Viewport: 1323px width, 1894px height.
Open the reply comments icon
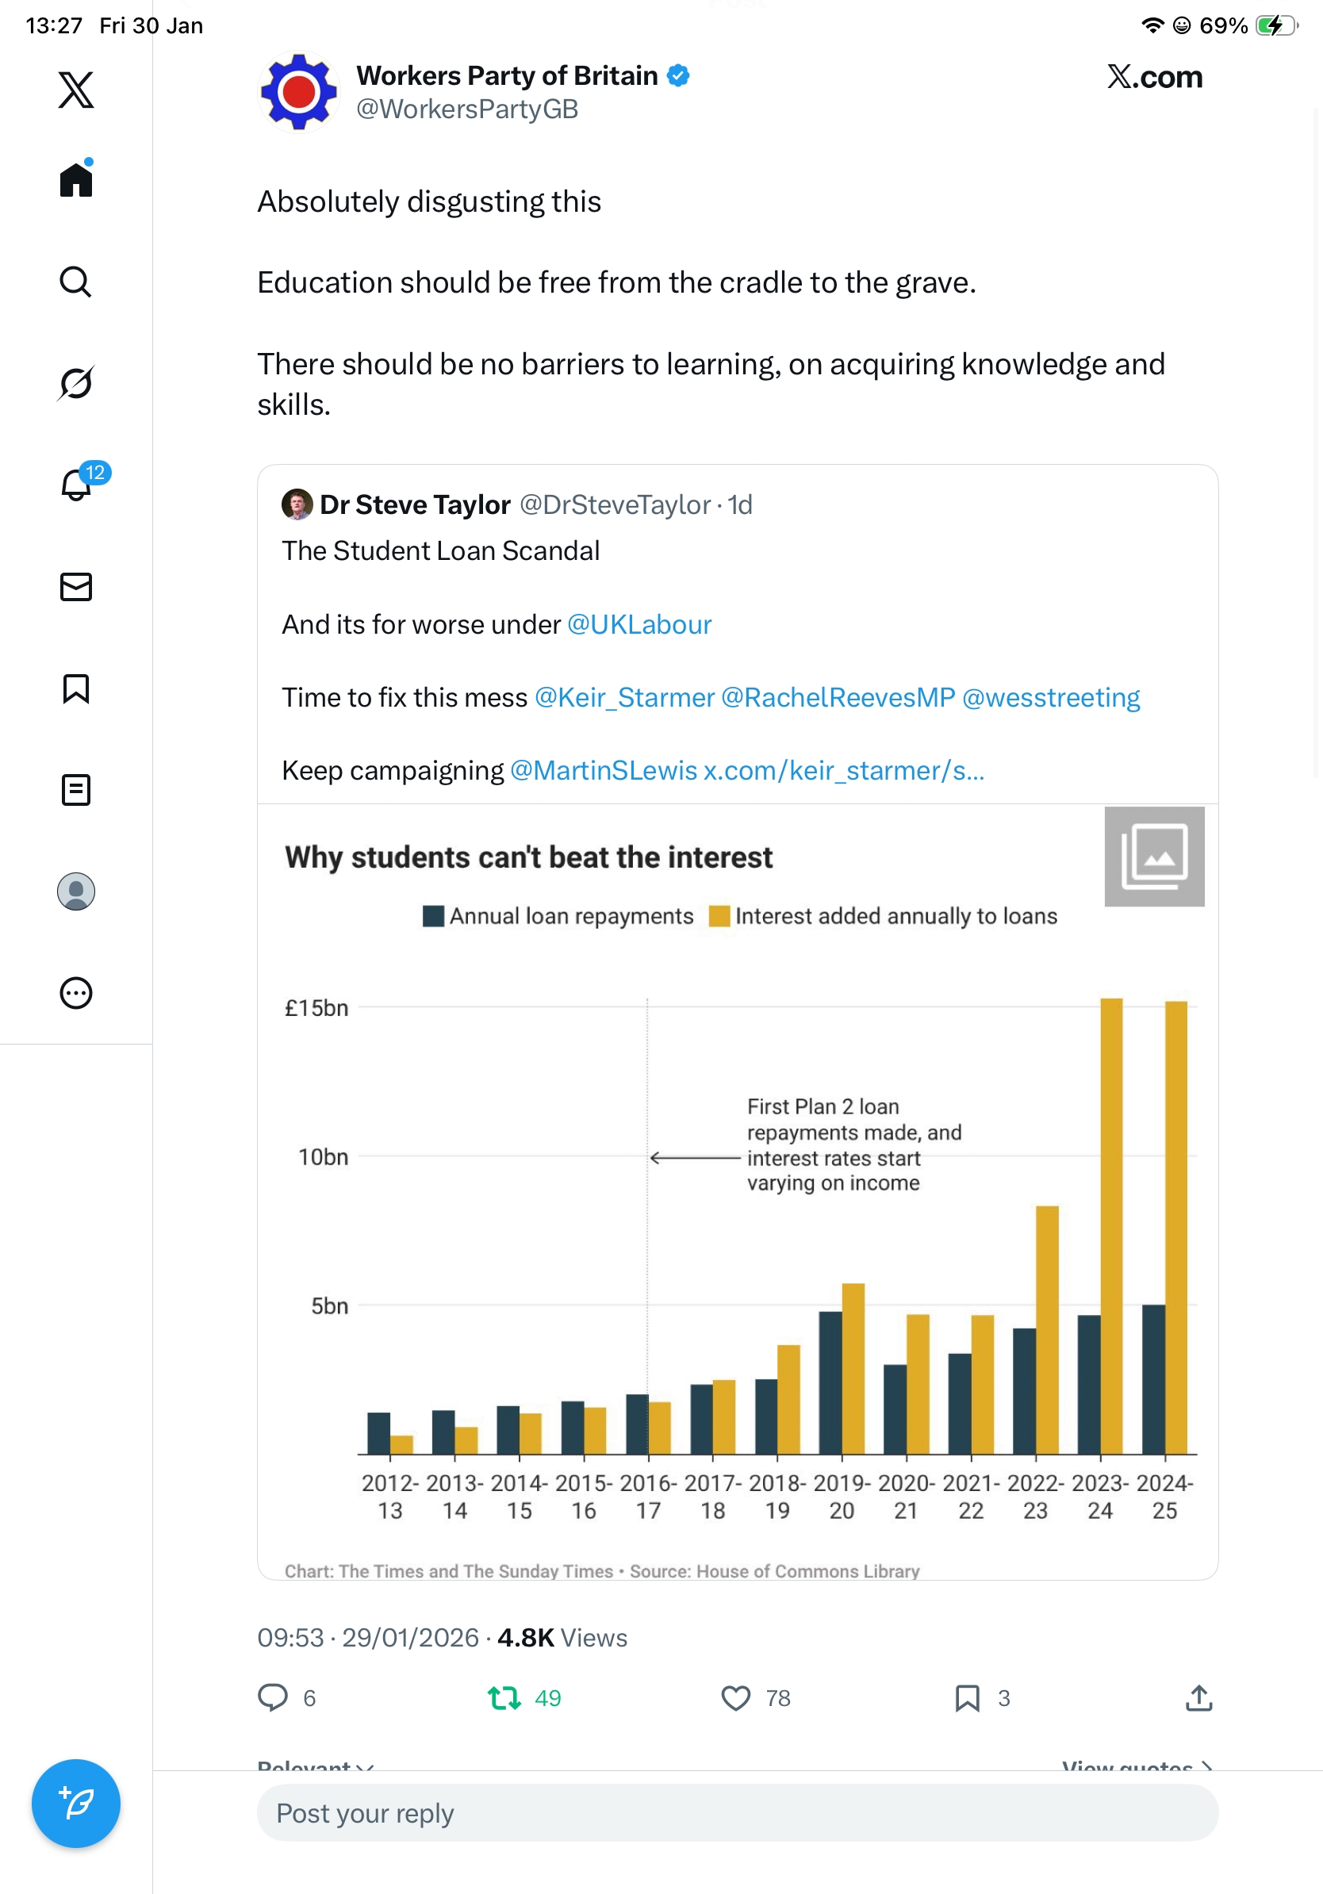[273, 1697]
